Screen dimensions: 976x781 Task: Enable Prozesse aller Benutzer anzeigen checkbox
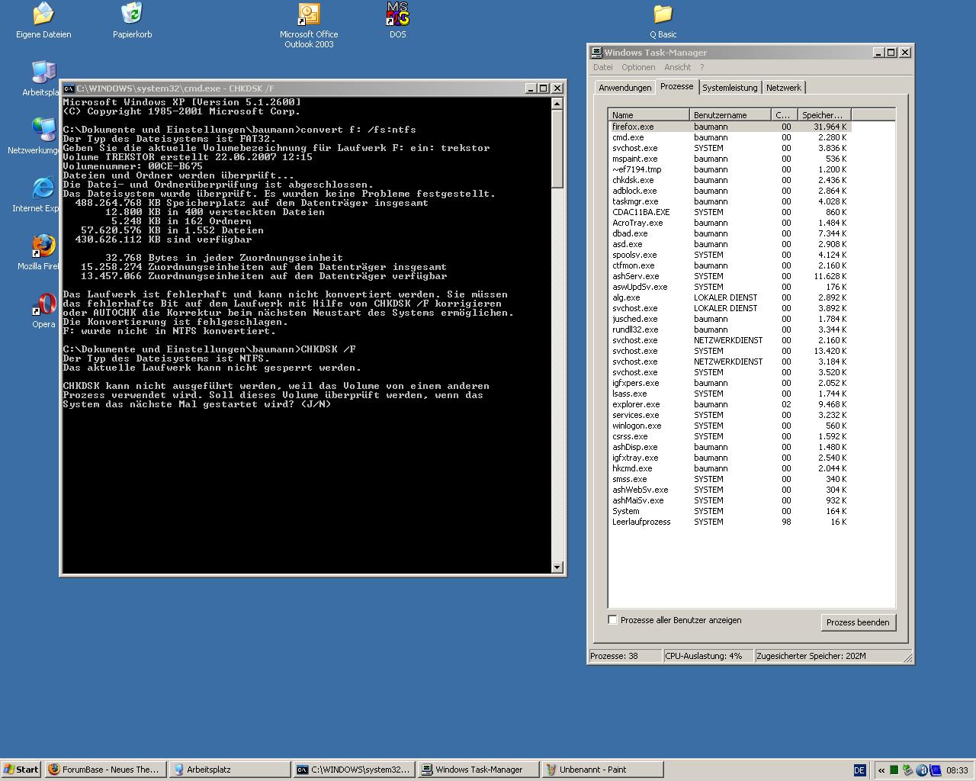(612, 620)
